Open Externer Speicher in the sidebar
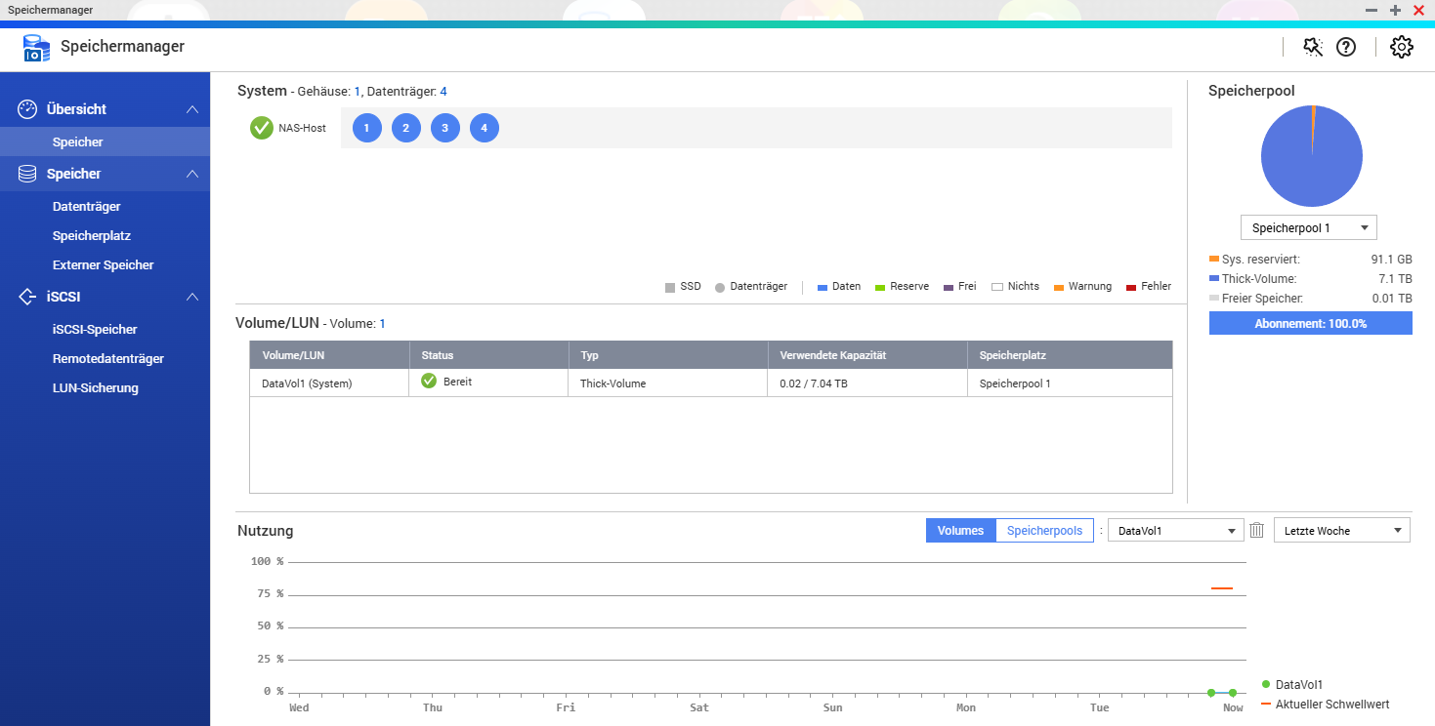The image size is (1435, 726). tap(105, 264)
